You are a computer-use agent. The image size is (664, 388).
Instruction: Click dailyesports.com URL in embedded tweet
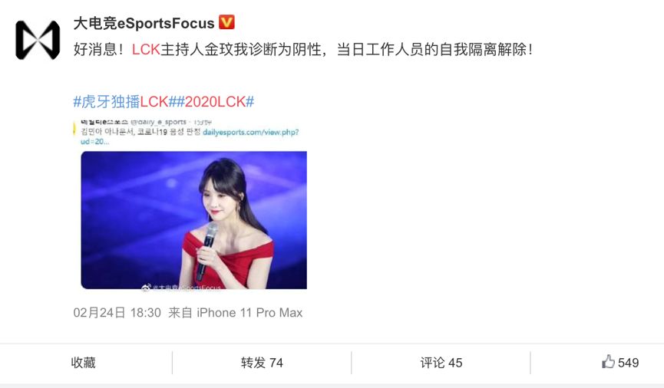[x=251, y=132]
